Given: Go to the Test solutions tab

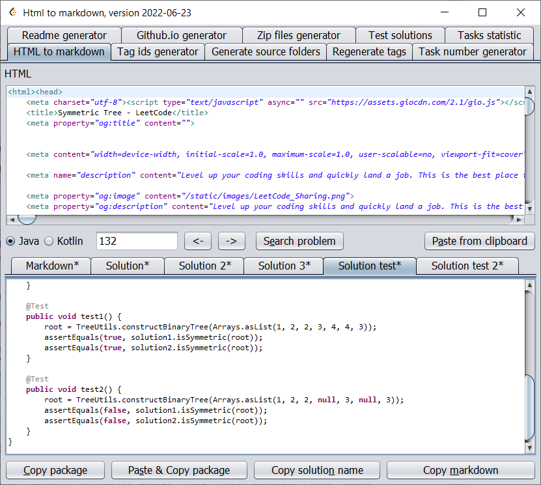Looking at the screenshot, I should point(400,35).
